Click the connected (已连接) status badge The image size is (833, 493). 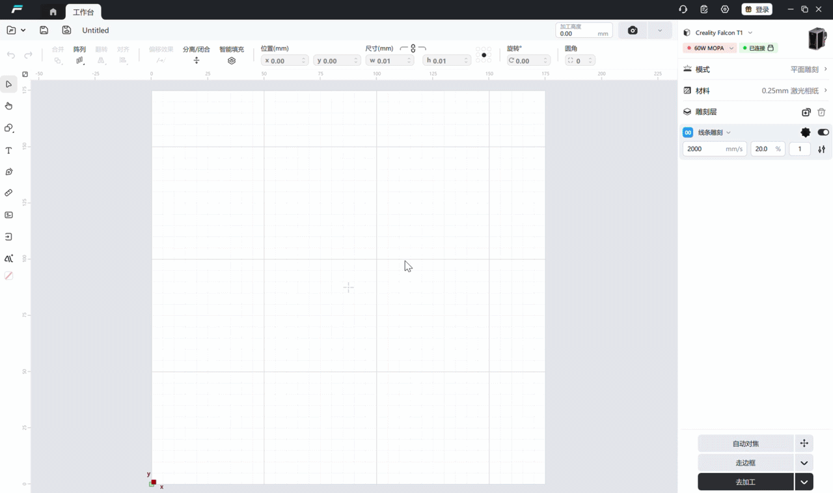pos(758,48)
